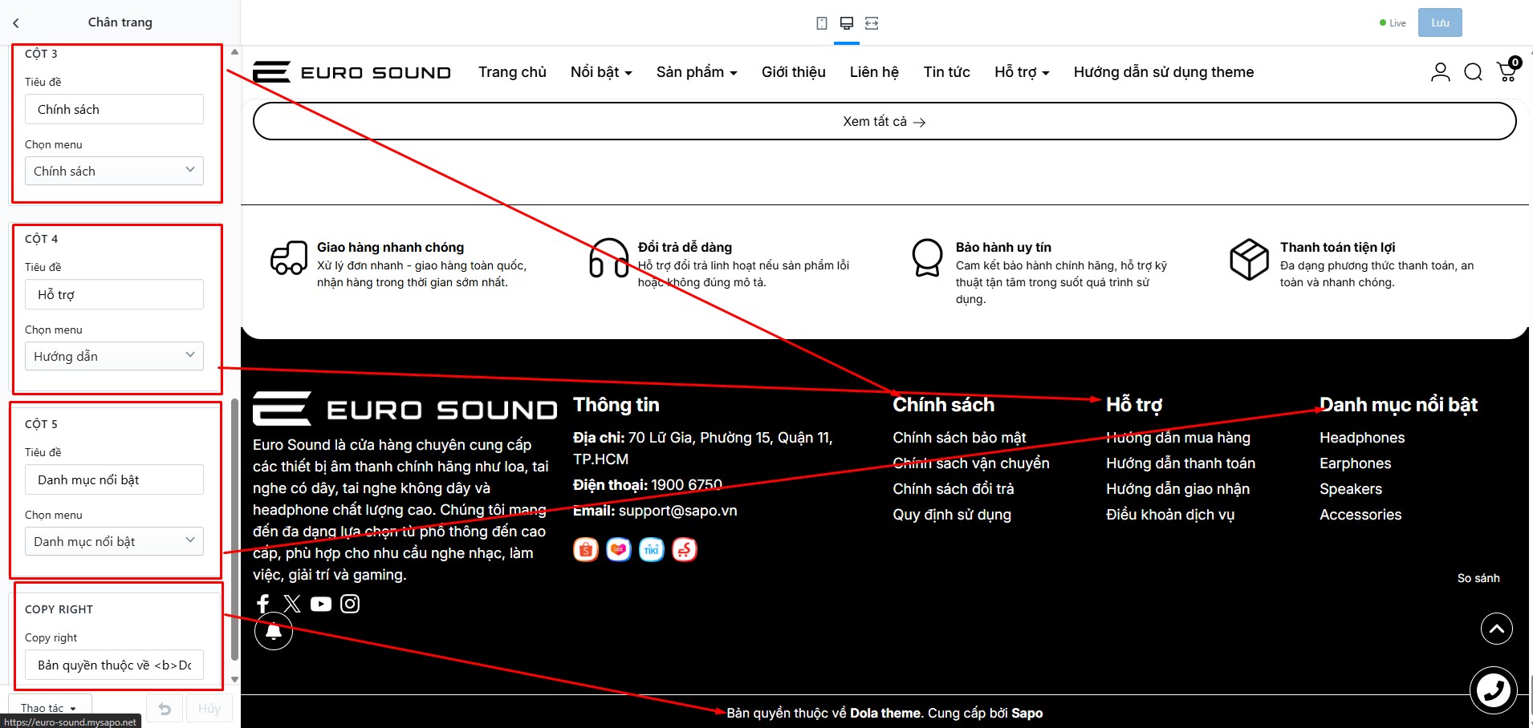
Task: Click the Xem tất cả button
Action: (884, 121)
